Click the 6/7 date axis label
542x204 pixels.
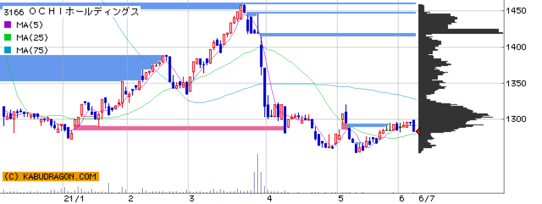click(426, 199)
